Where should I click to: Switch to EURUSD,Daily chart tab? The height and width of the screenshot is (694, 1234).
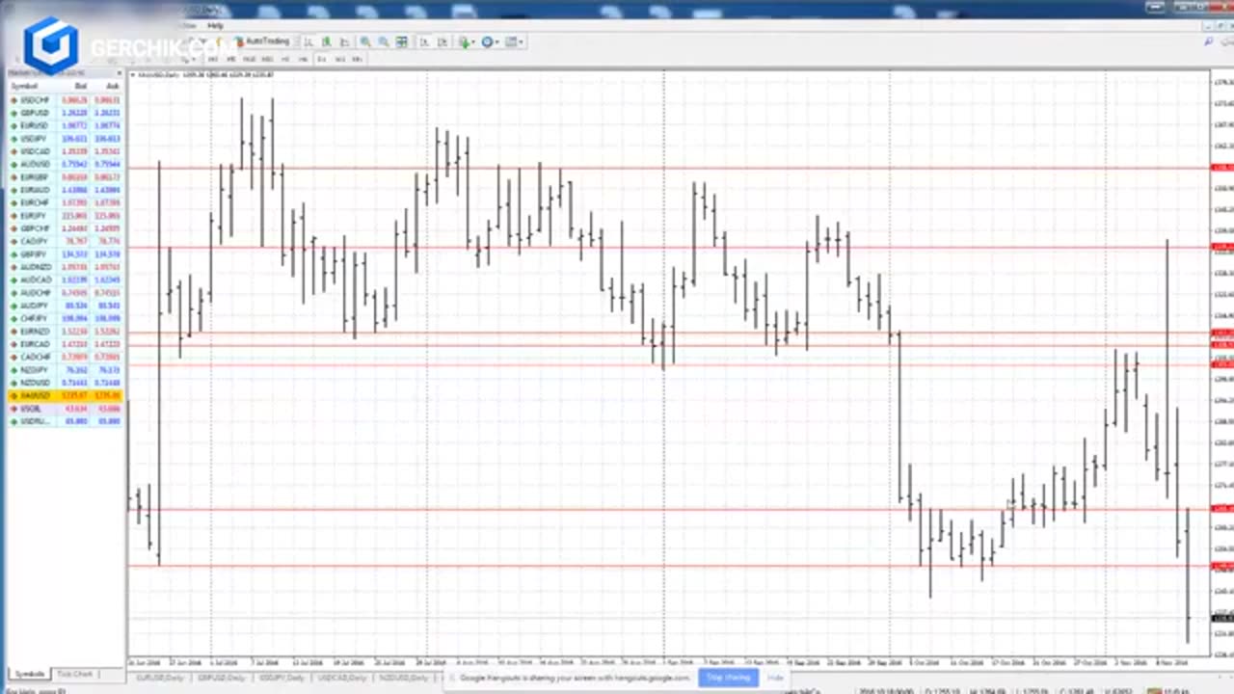pyautogui.click(x=159, y=678)
